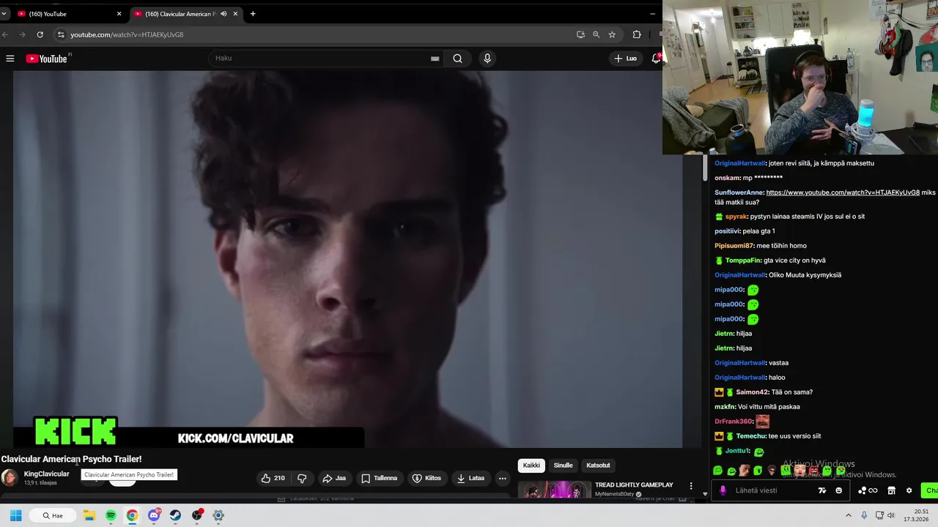Open a new browser tab
The width and height of the screenshot is (938, 527).
coord(253,14)
